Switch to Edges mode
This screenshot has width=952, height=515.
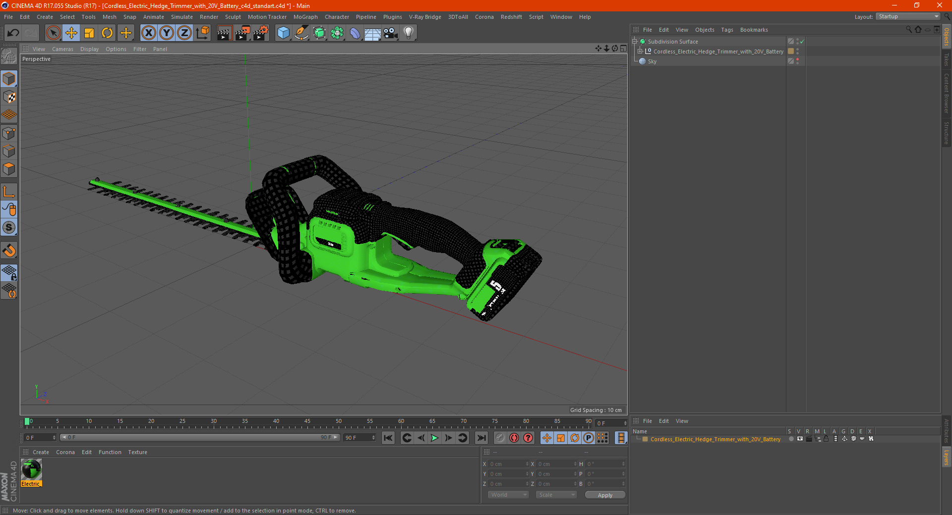point(9,151)
